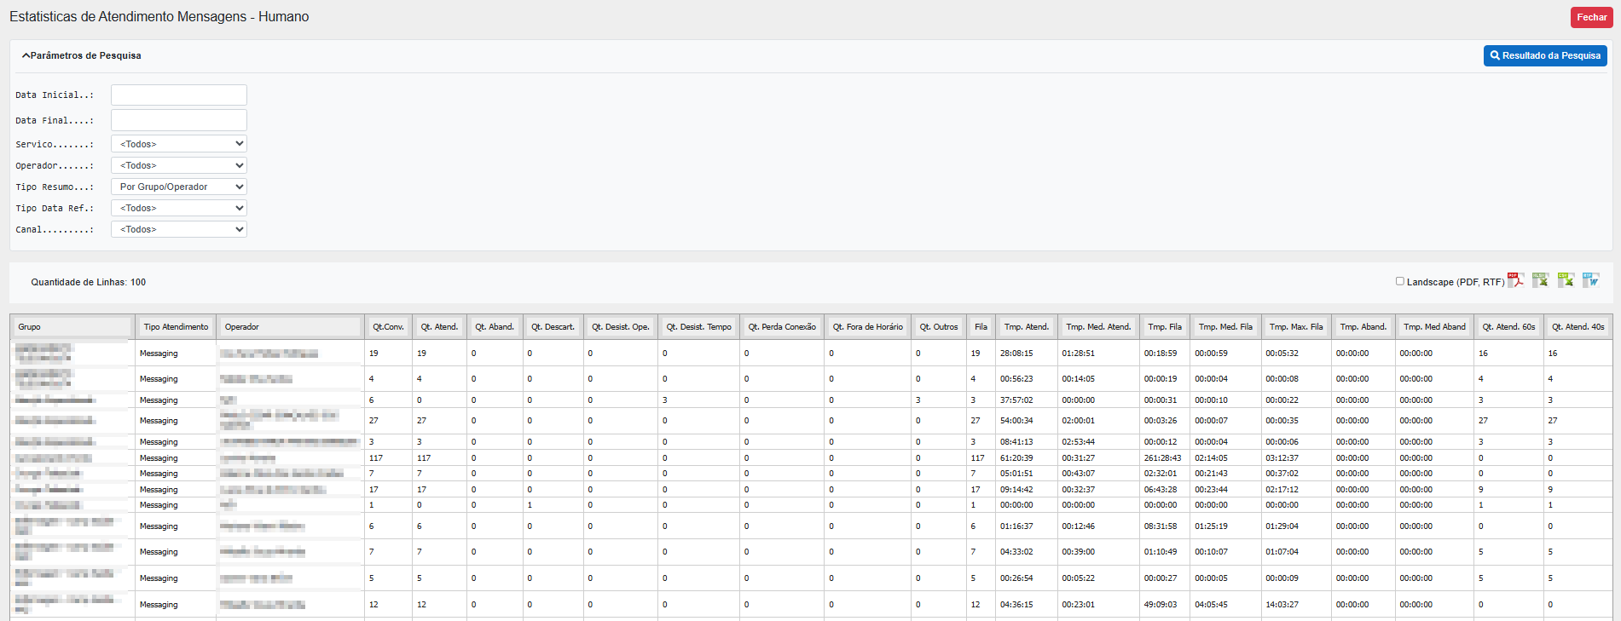This screenshot has height=621, width=1621.
Task: Click the Qt. Atend. column header
Action: [439, 327]
